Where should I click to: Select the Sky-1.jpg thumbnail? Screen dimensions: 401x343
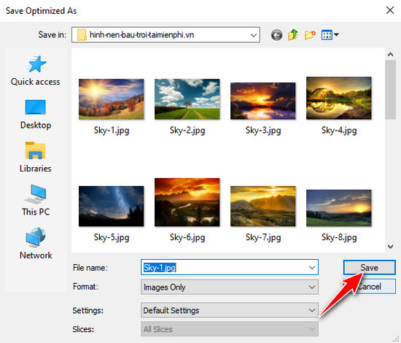click(112, 99)
